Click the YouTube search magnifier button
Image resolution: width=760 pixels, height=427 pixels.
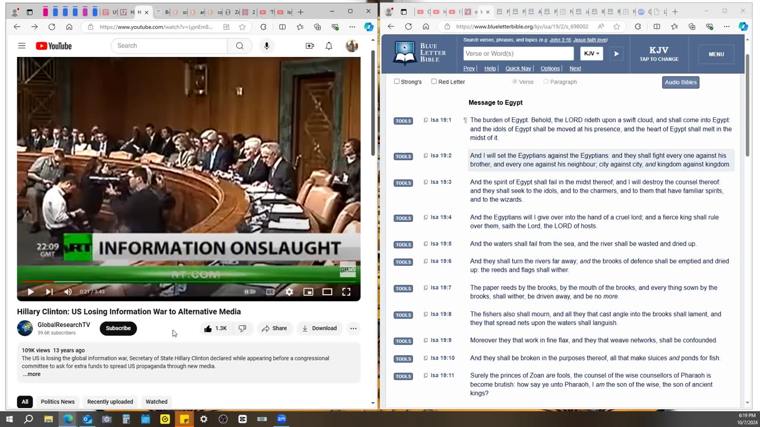tap(240, 46)
